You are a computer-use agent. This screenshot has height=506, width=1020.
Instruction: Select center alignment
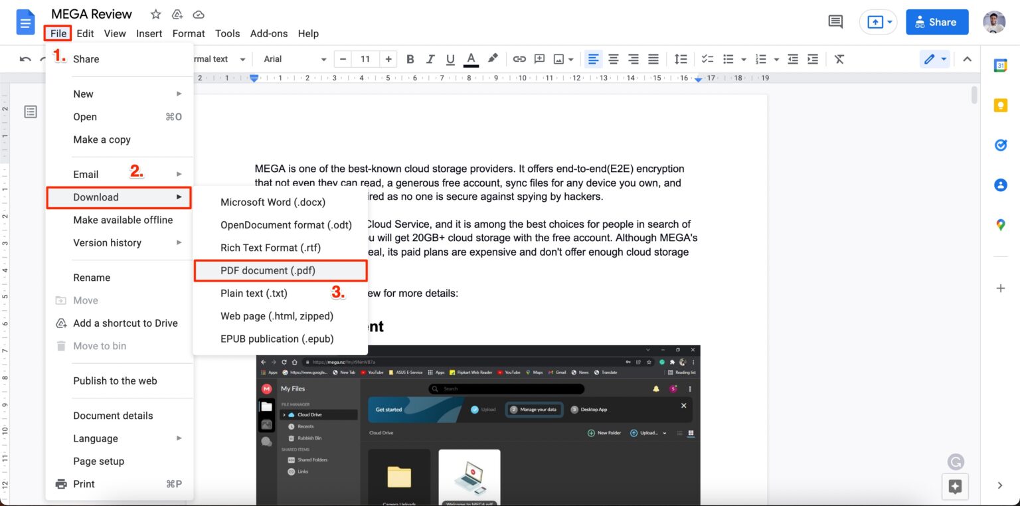pos(613,58)
